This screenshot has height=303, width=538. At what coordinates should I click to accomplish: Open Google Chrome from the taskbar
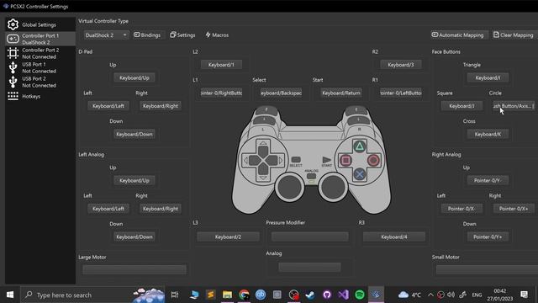click(x=244, y=295)
